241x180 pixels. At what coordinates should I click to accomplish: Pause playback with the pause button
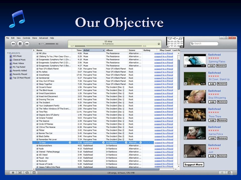click(x=20, y=44)
